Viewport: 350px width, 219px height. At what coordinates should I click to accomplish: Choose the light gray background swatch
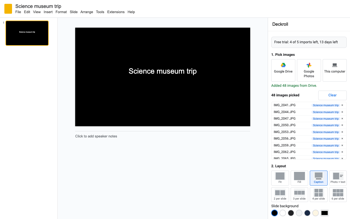pyautogui.click(x=299, y=213)
